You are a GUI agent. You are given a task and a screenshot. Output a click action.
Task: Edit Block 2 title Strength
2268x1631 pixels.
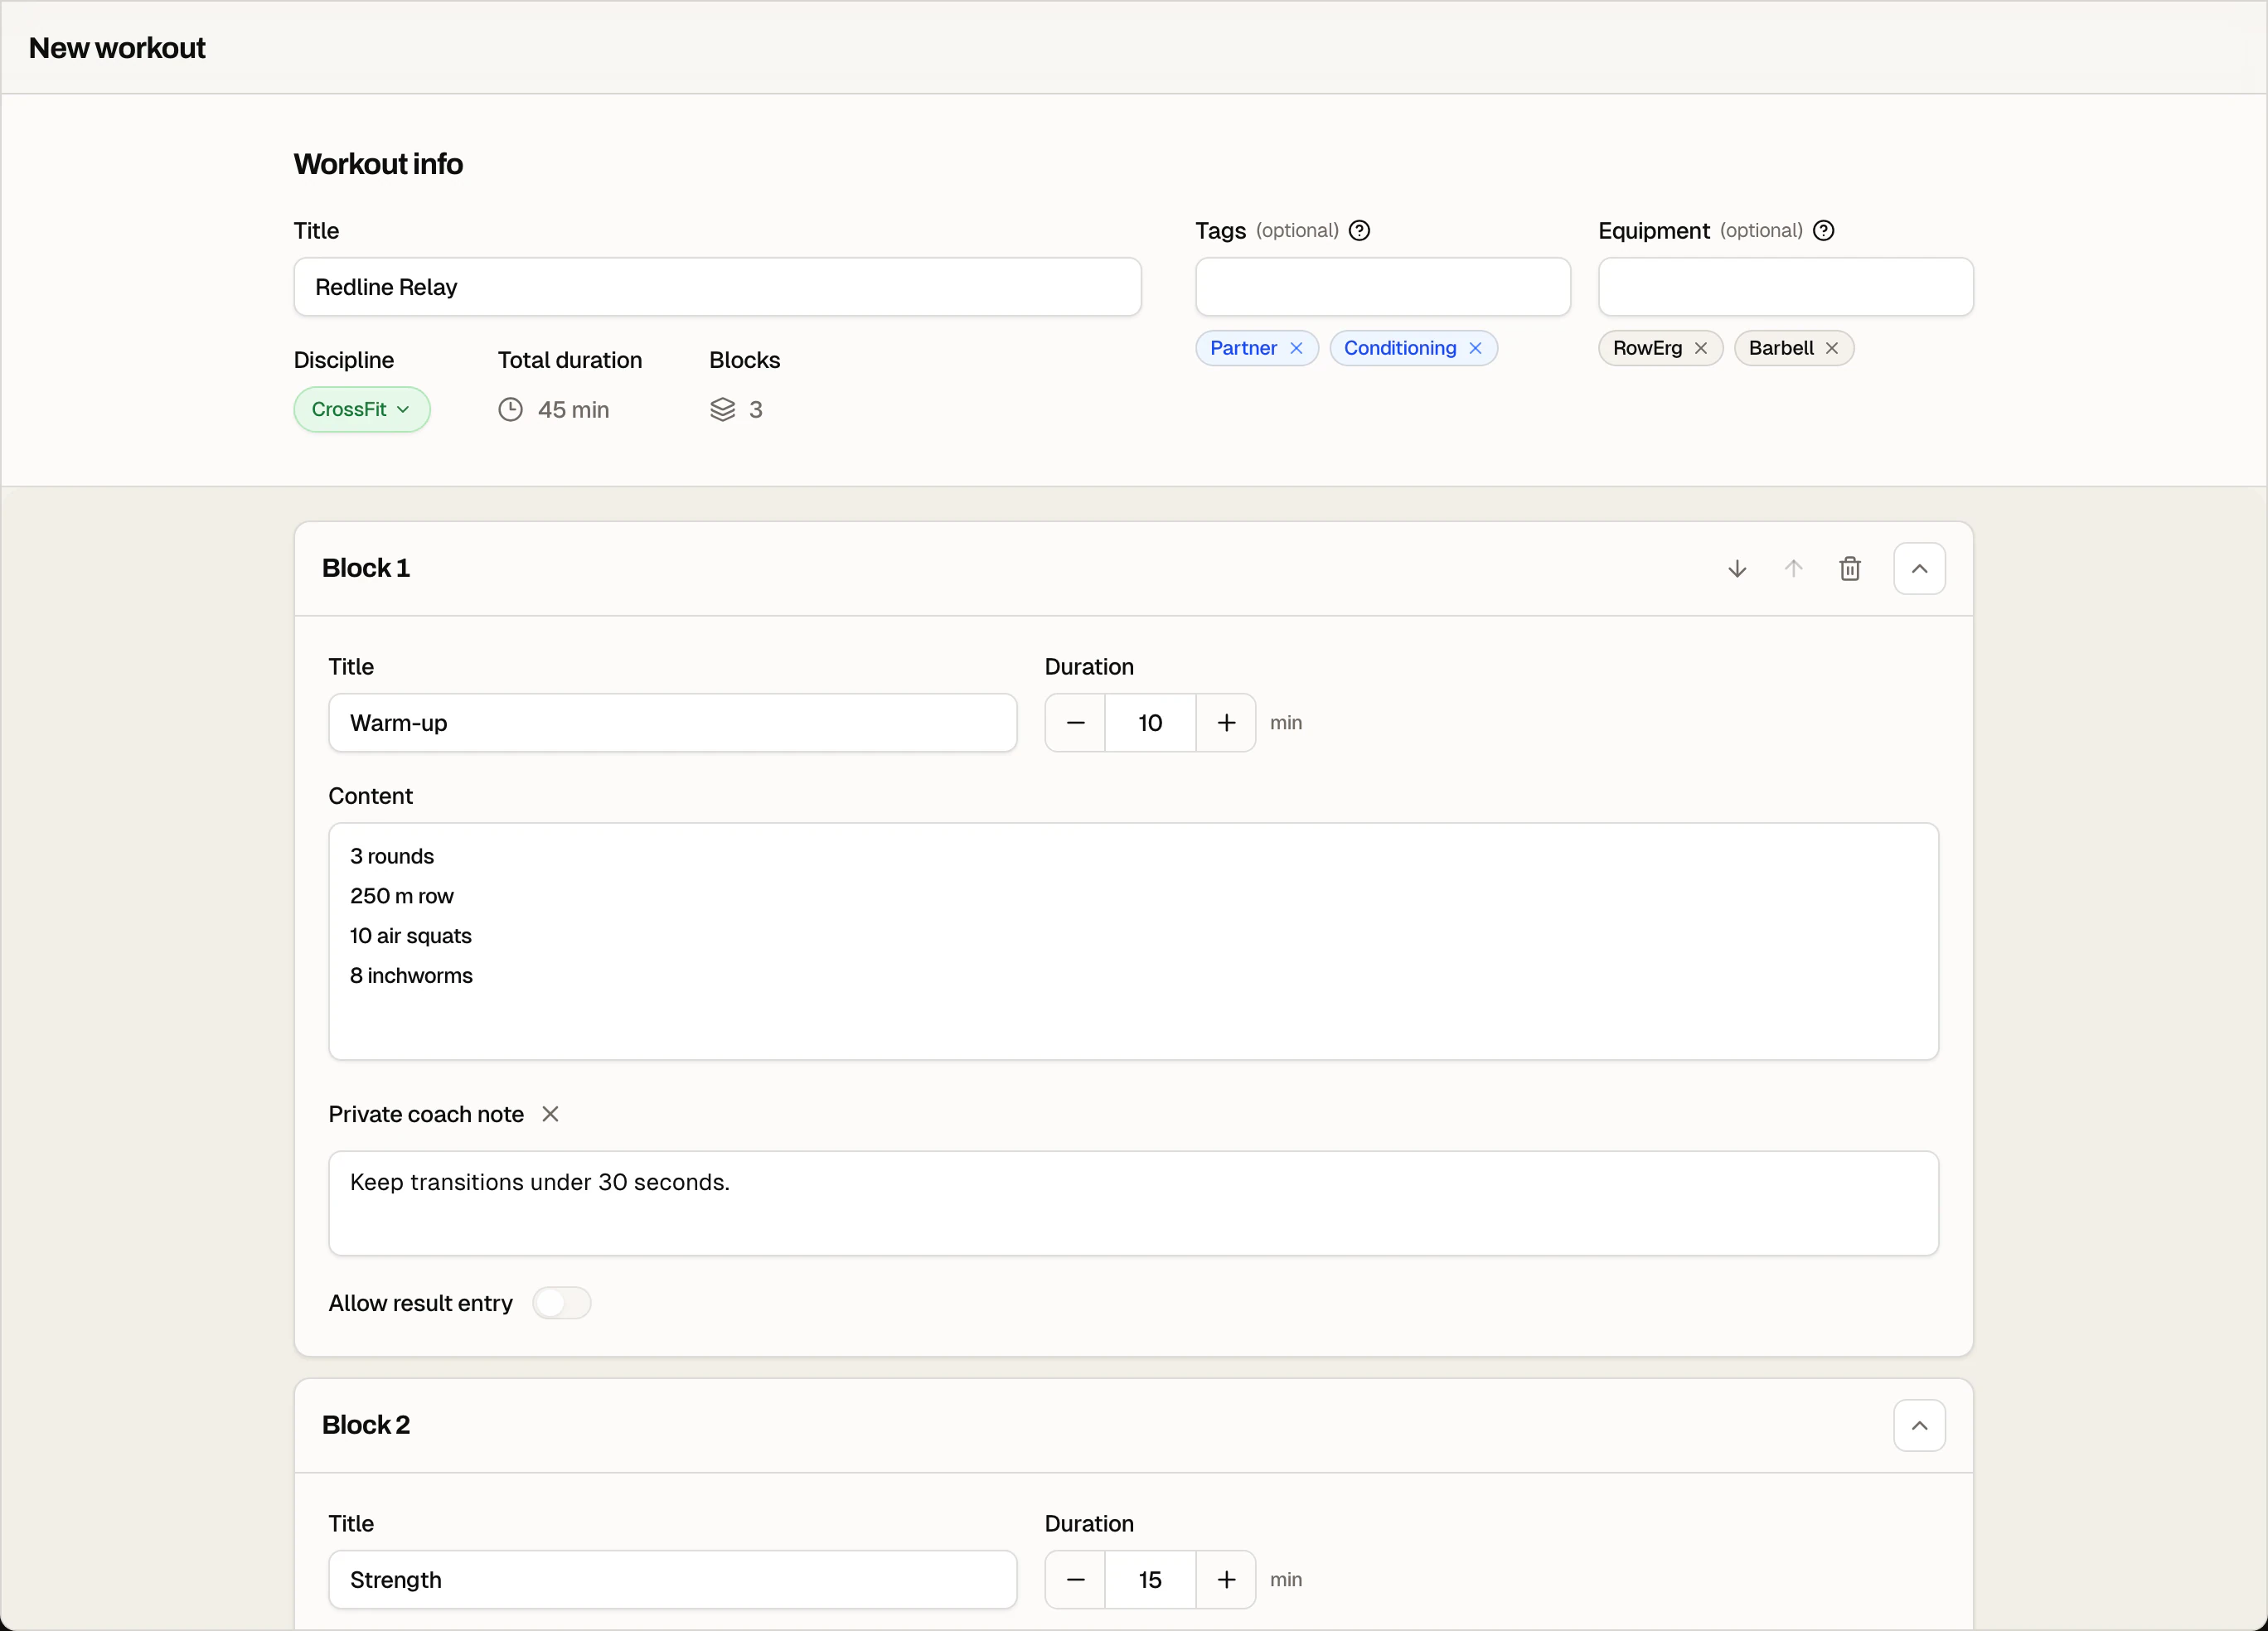click(x=673, y=1580)
